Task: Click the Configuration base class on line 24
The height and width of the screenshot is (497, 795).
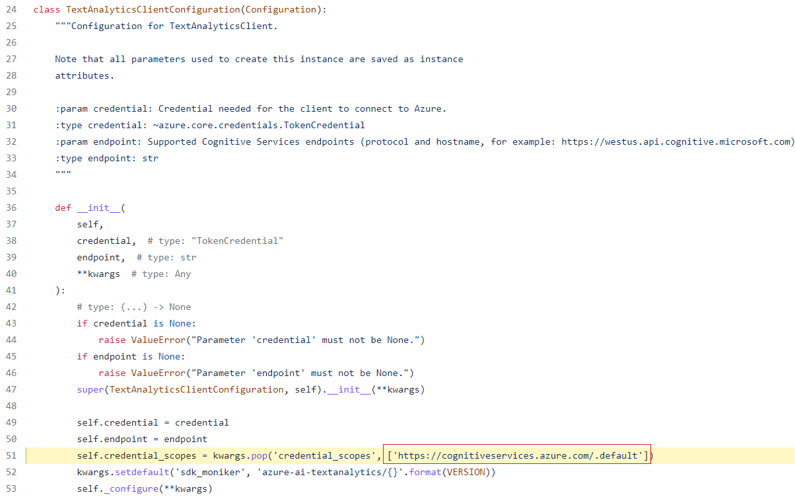Action: [281, 9]
